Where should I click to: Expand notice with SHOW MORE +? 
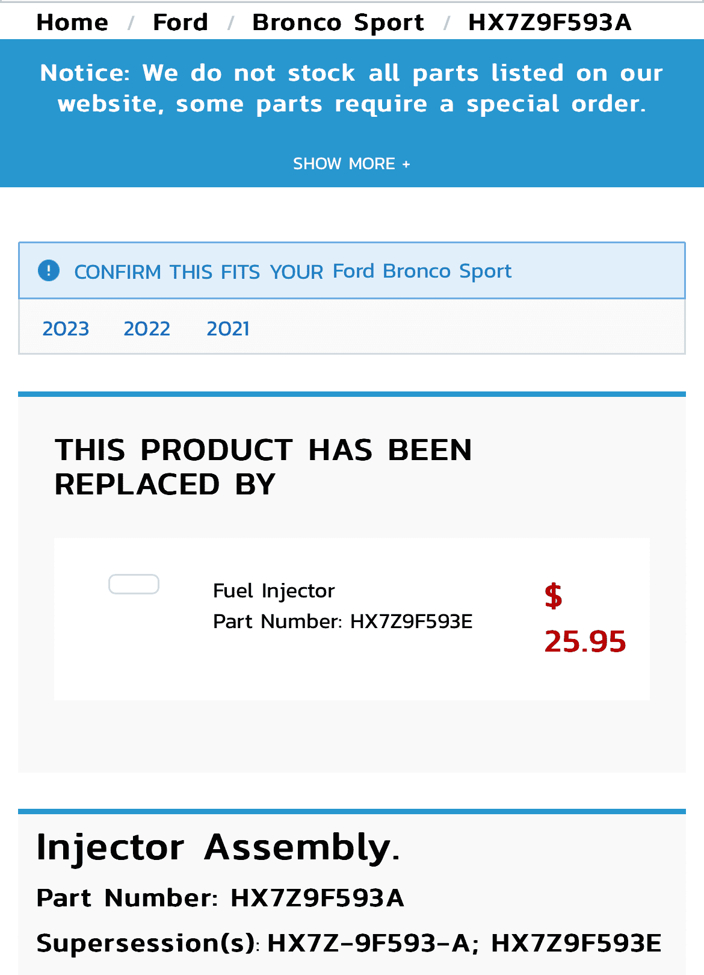(351, 164)
